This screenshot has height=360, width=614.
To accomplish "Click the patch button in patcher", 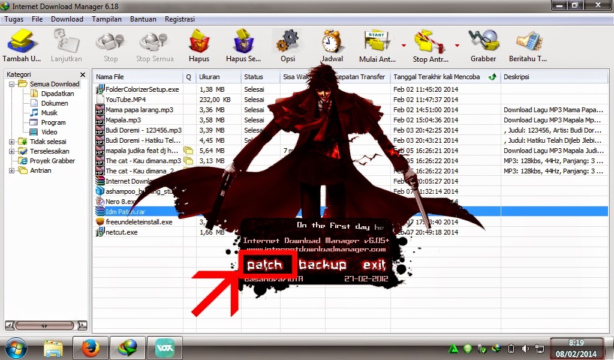I will click(264, 265).
